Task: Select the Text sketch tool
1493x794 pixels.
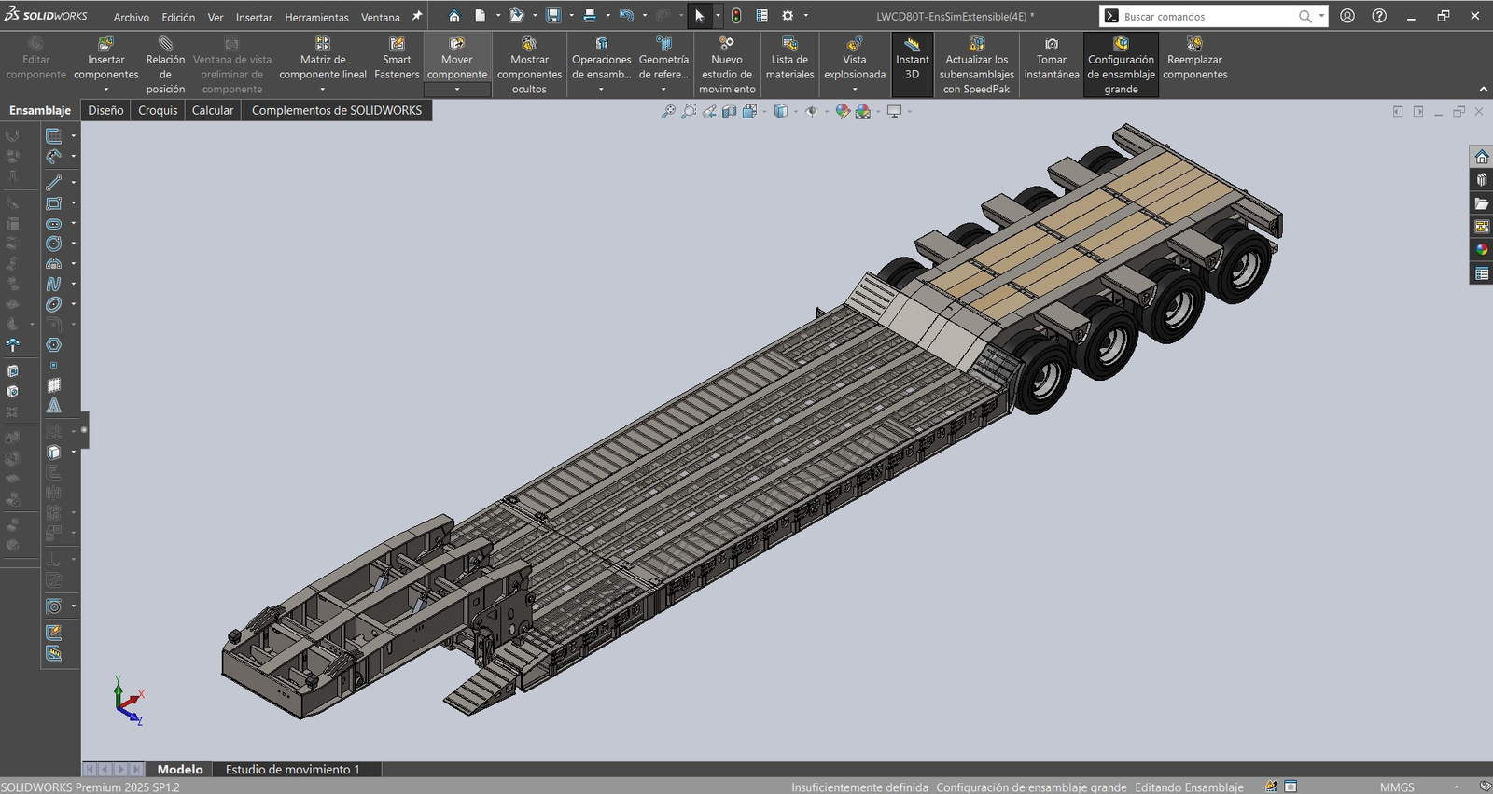Action: [x=54, y=405]
